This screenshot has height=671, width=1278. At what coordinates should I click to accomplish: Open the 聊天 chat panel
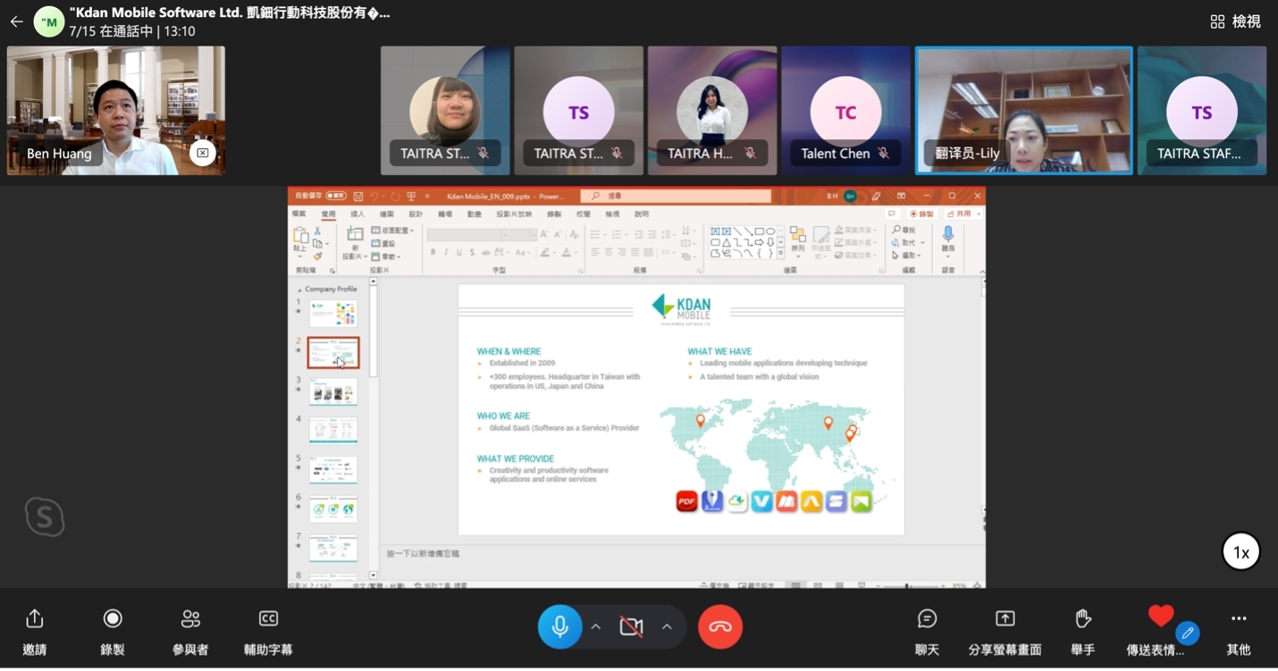[928, 631]
